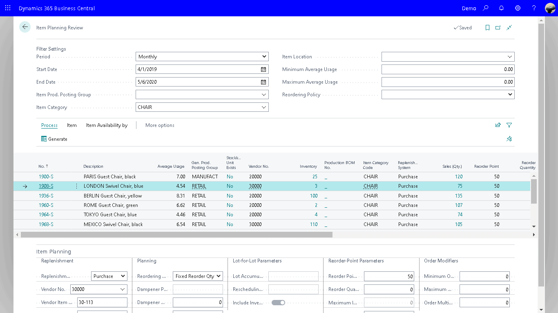The height and width of the screenshot is (313, 558).
Task: Sort by Average Usage column header
Action: click(171, 166)
